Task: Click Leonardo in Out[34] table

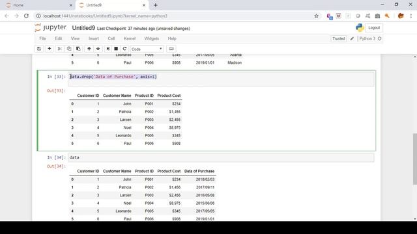Action: pyautogui.click(x=123, y=211)
